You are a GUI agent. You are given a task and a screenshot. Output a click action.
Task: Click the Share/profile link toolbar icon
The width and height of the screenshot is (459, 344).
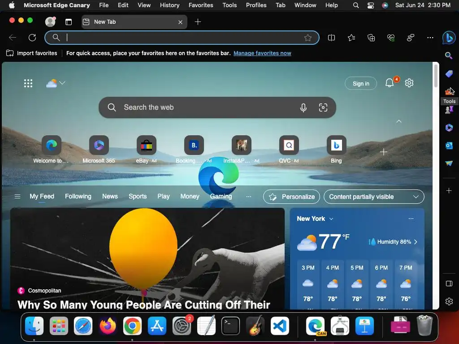point(411,38)
